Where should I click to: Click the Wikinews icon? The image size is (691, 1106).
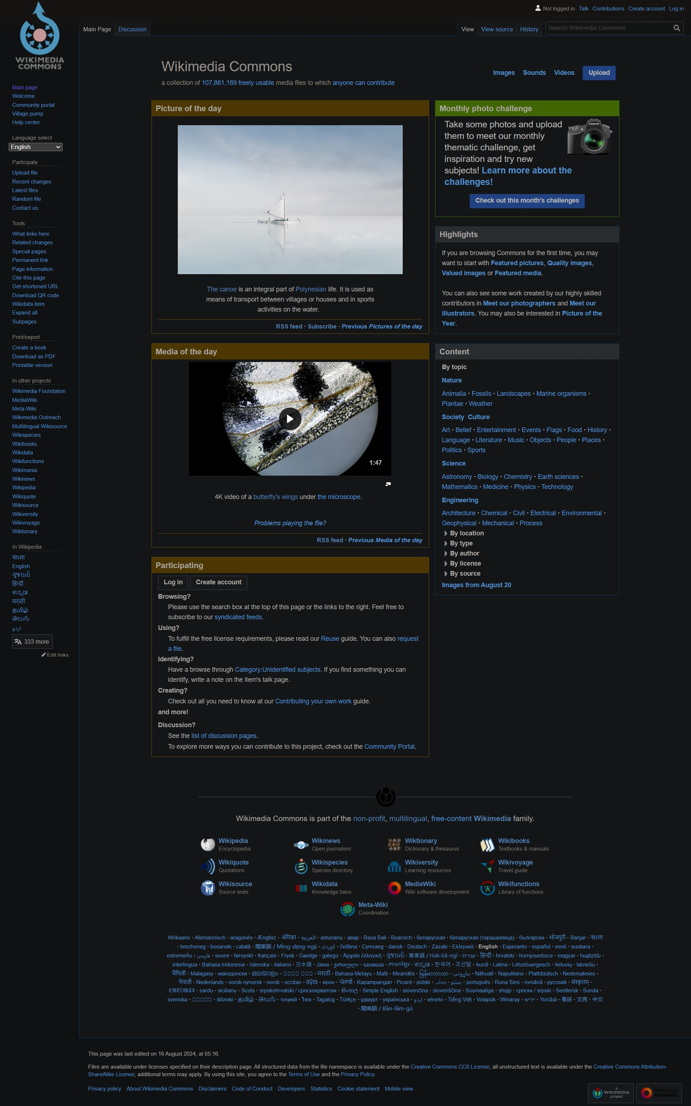(301, 845)
